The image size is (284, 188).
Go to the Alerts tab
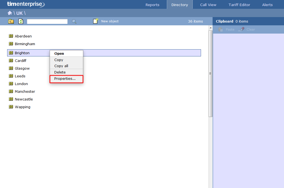(267, 5)
